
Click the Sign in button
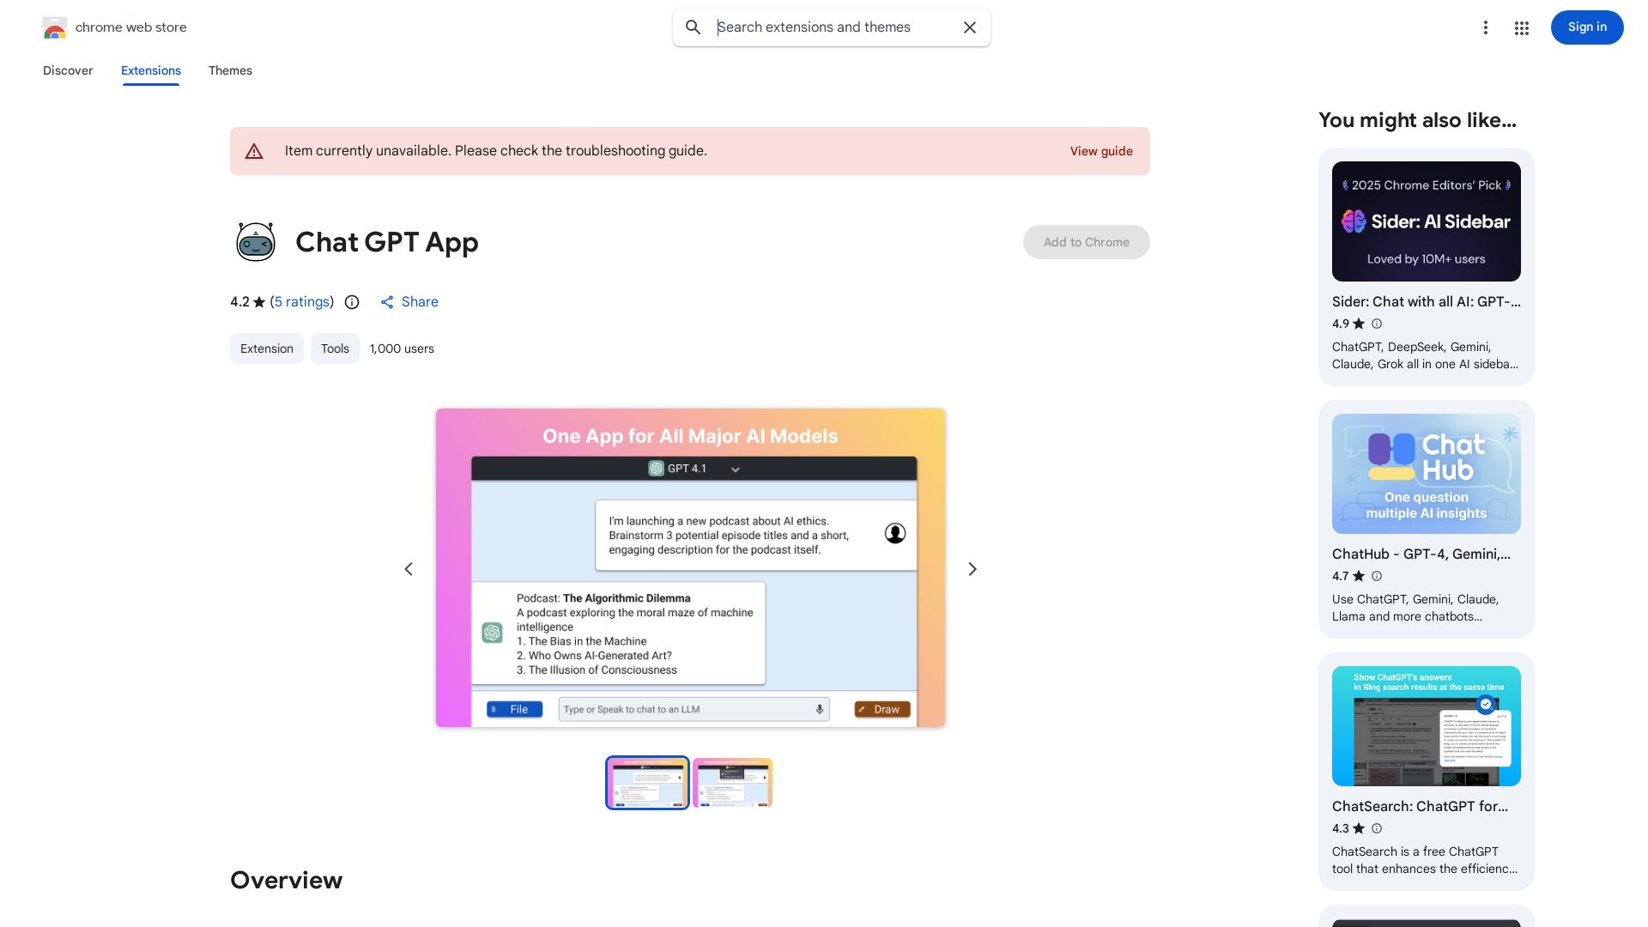point(1586,27)
